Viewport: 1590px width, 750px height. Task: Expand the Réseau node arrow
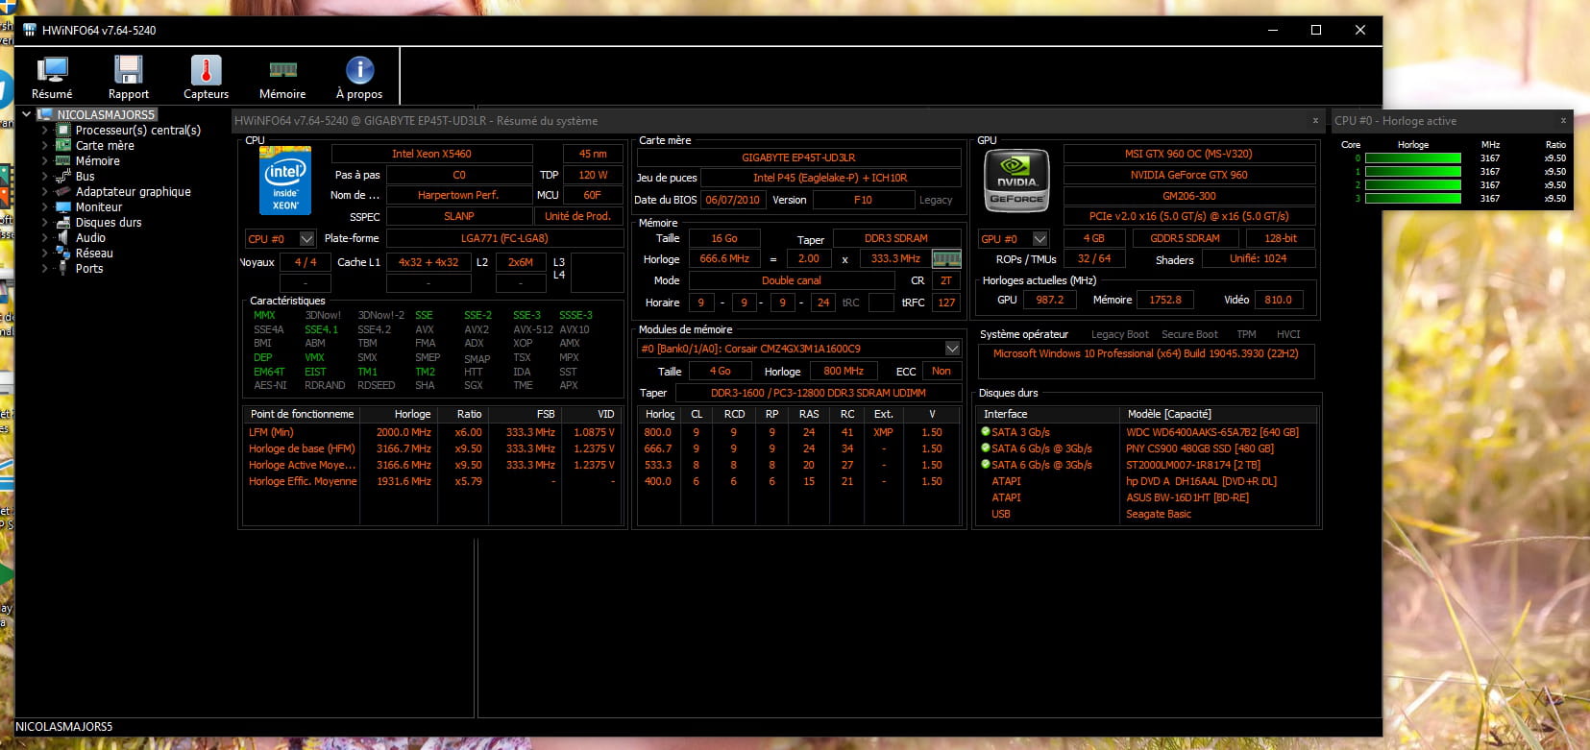point(44,253)
